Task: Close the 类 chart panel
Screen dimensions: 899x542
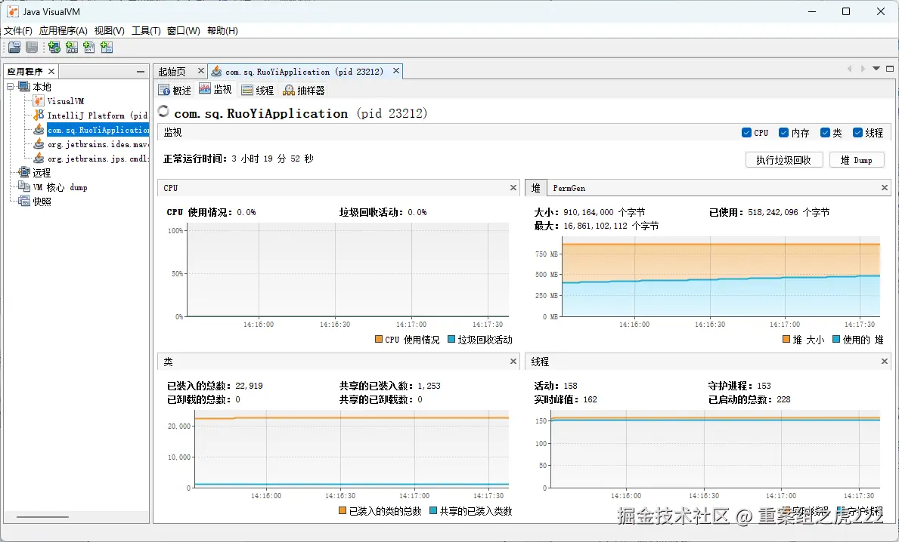Action: click(x=513, y=361)
